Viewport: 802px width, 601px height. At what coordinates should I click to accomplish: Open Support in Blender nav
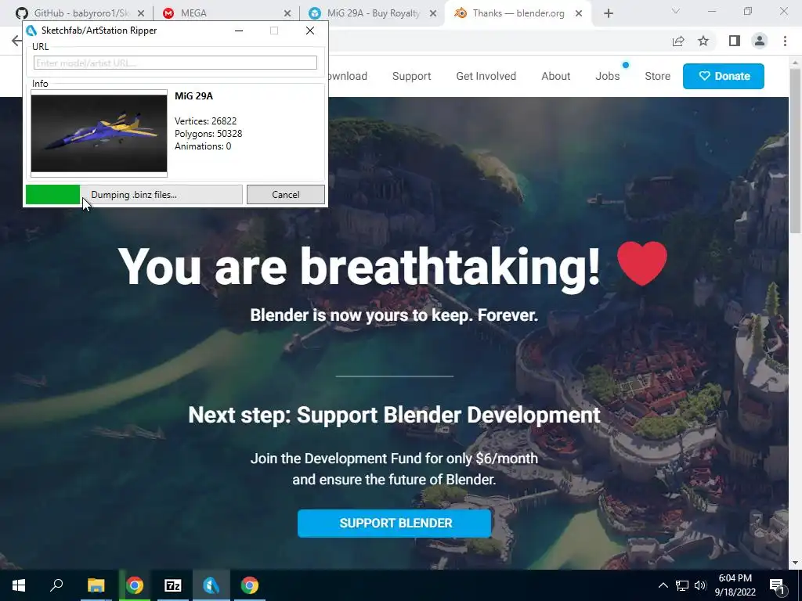[411, 76]
